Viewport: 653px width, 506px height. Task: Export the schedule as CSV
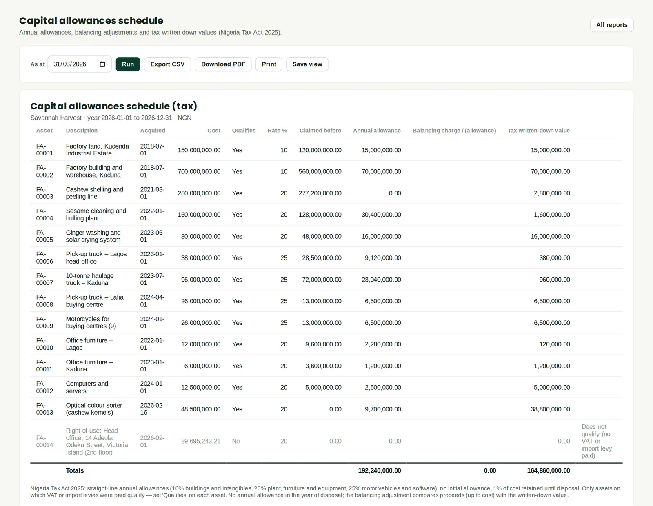167,64
